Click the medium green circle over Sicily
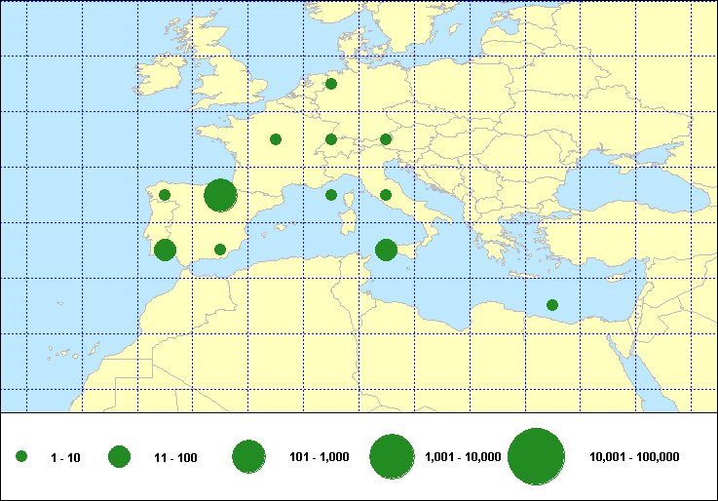 click(x=386, y=250)
